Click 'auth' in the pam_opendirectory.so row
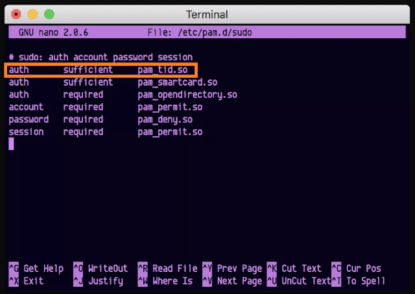Screen dimensions: 415x294 pyautogui.click(x=19, y=95)
